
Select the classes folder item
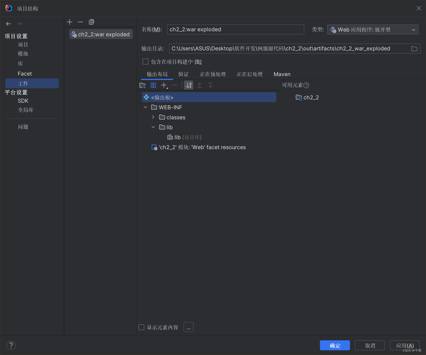coord(172,117)
